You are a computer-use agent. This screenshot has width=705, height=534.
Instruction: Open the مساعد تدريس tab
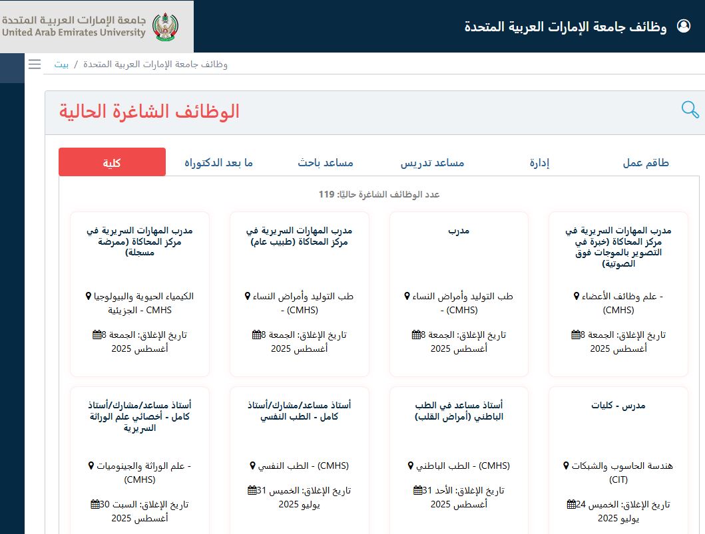(x=432, y=163)
